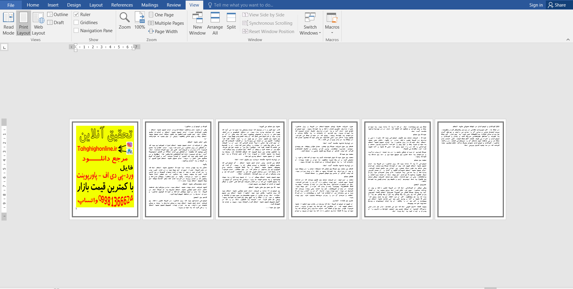Select Print Layout view
The width and height of the screenshot is (573, 289).
click(24, 24)
